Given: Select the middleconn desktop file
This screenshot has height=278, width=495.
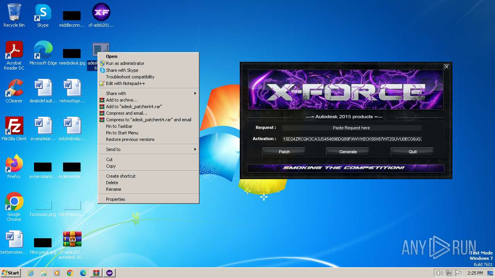Looking at the screenshot, I should (x=72, y=19).
